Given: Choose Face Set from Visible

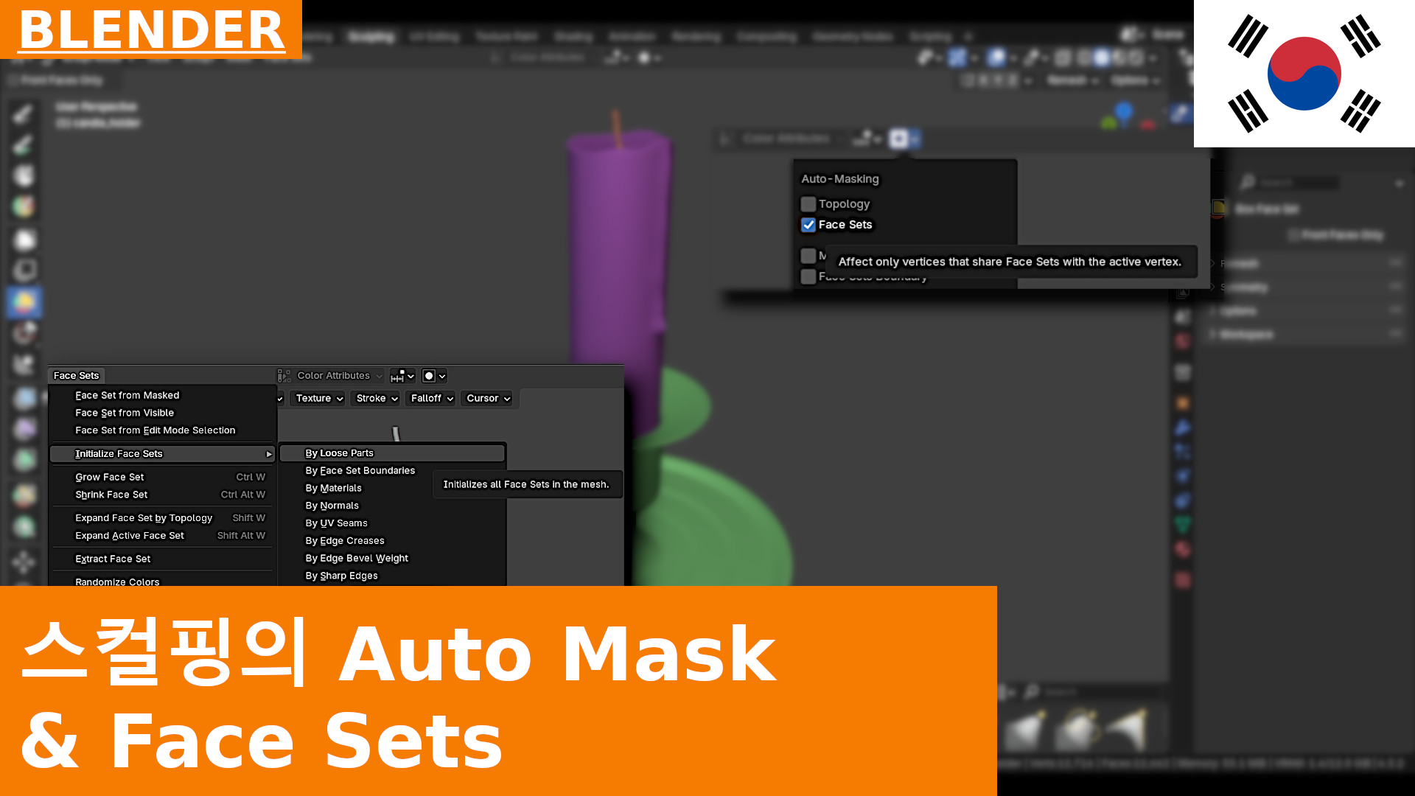Looking at the screenshot, I should 162,413.
